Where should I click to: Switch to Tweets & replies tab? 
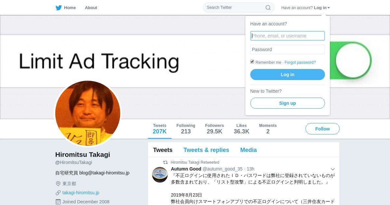click(x=206, y=150)
